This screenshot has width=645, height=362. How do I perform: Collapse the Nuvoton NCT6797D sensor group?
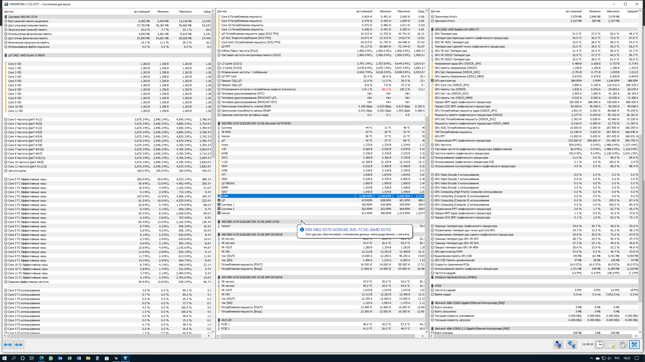[x=256, y=123]
